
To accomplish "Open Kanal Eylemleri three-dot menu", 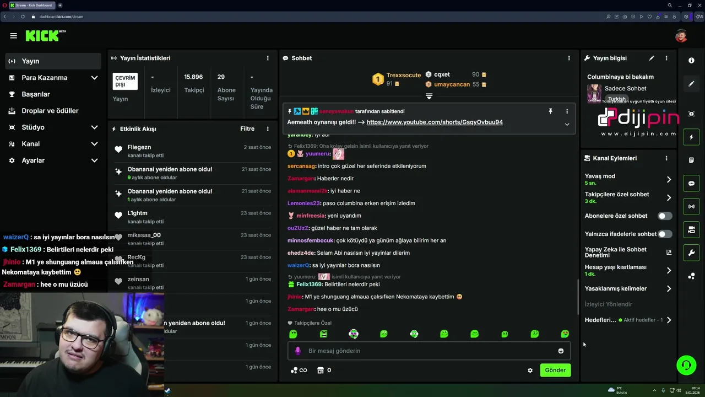I will pyautogui.click(x=666, y=158).
